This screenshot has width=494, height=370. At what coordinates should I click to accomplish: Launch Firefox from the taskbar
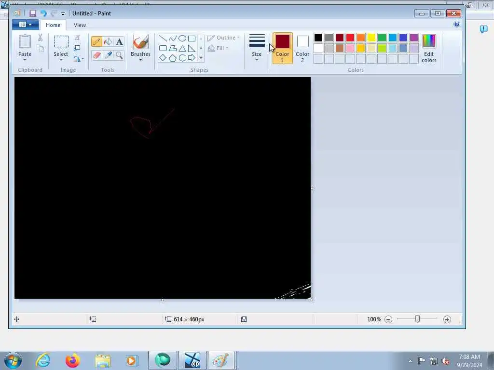[x=72, y=360]
